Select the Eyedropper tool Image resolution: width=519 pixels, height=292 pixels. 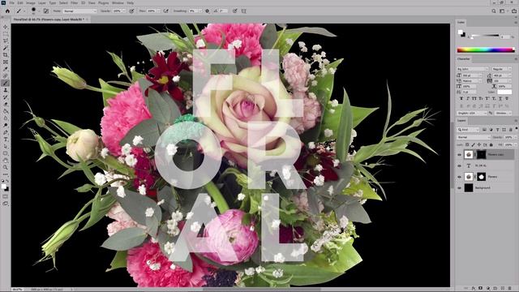[6, 69]
